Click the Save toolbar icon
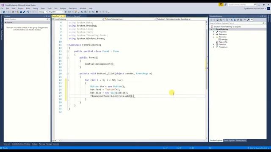 click(21, 12)
